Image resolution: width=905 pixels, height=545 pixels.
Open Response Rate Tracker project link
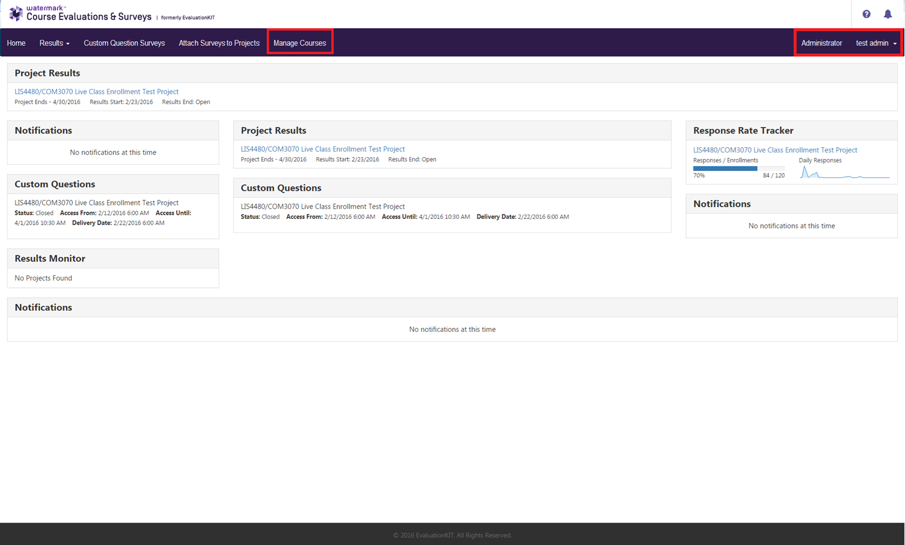point(775,150)
